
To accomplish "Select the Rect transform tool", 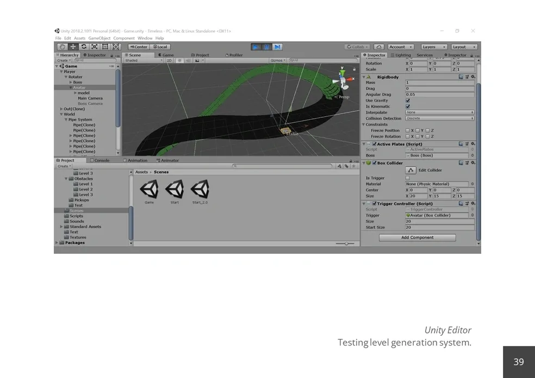I will [x=105, y=47].
